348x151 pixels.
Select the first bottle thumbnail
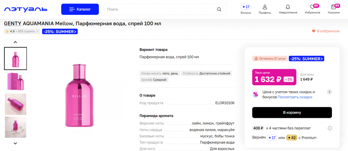[x=16, y=58]
